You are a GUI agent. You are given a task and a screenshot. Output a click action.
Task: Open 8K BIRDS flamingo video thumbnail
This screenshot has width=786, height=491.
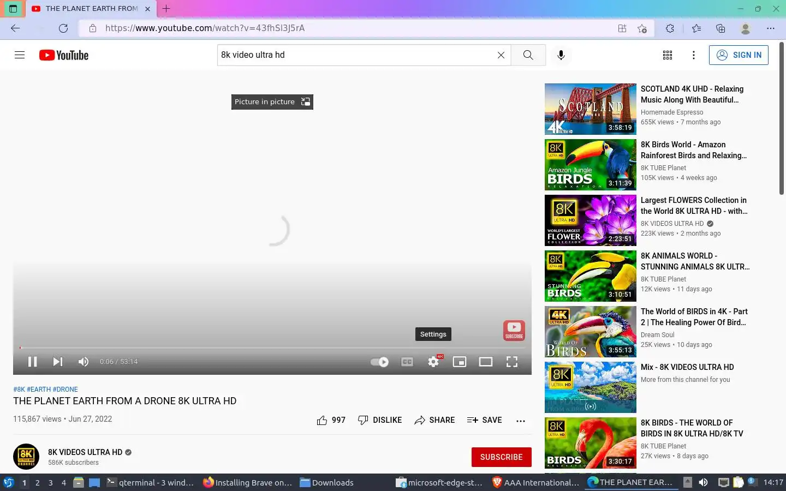click(x=591, y=443)
